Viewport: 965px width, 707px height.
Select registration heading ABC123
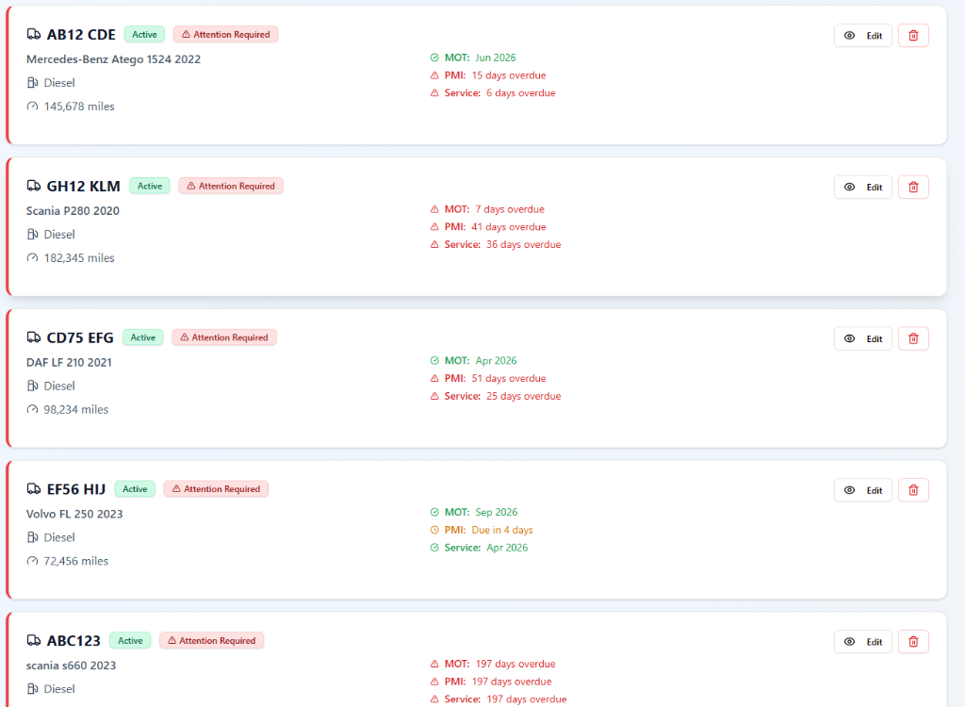[74, 640]
